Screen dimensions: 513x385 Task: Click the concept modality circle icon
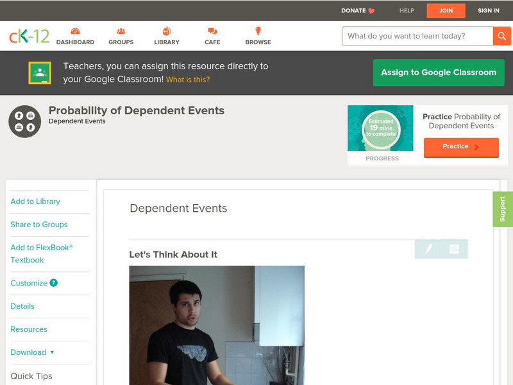click(x=25, y=121)
